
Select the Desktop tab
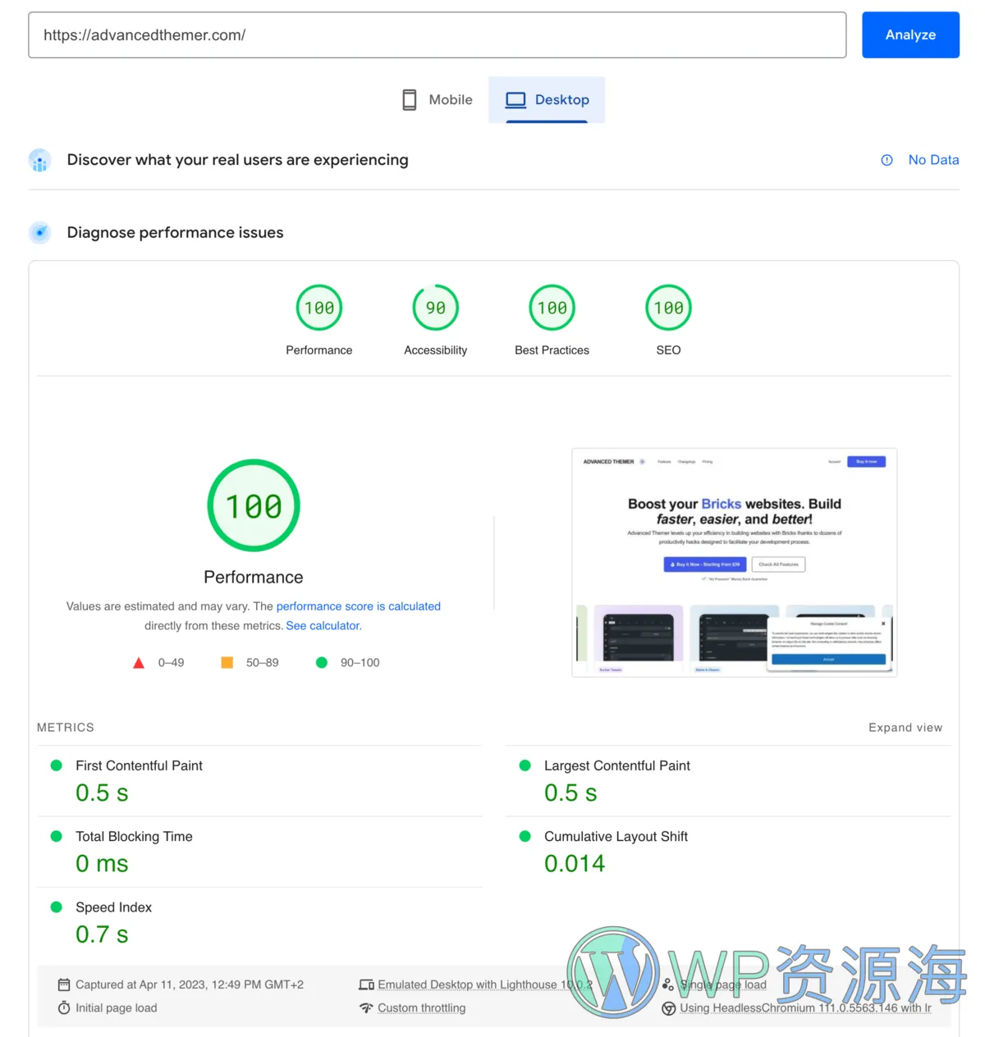(547, 99)
